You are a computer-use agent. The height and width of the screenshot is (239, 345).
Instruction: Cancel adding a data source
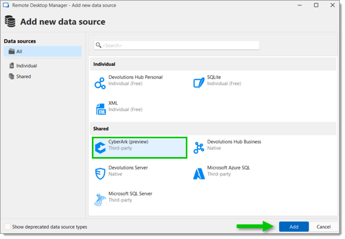tap(324, 226)
